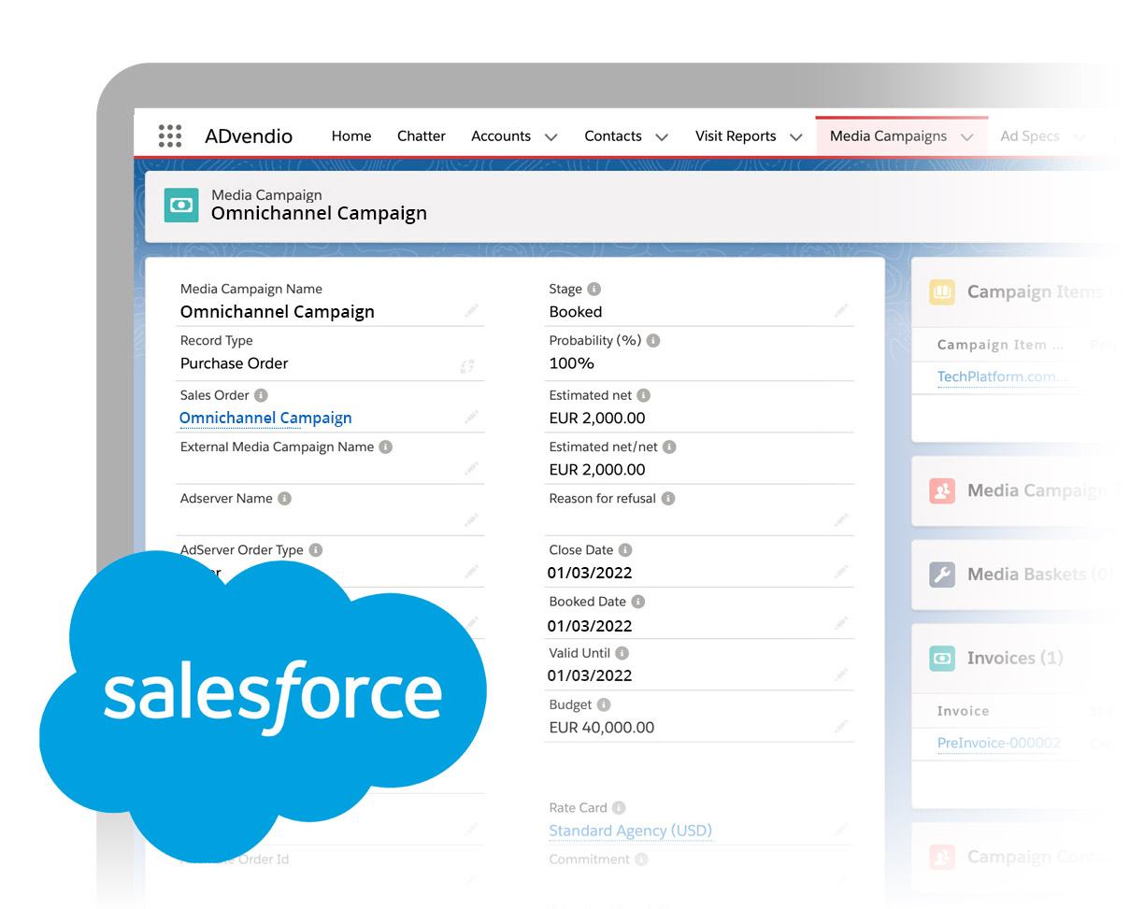Go to the Home tab
Image resolution: width=1130 pixels, height=909 pixels.
coord(351,136)
